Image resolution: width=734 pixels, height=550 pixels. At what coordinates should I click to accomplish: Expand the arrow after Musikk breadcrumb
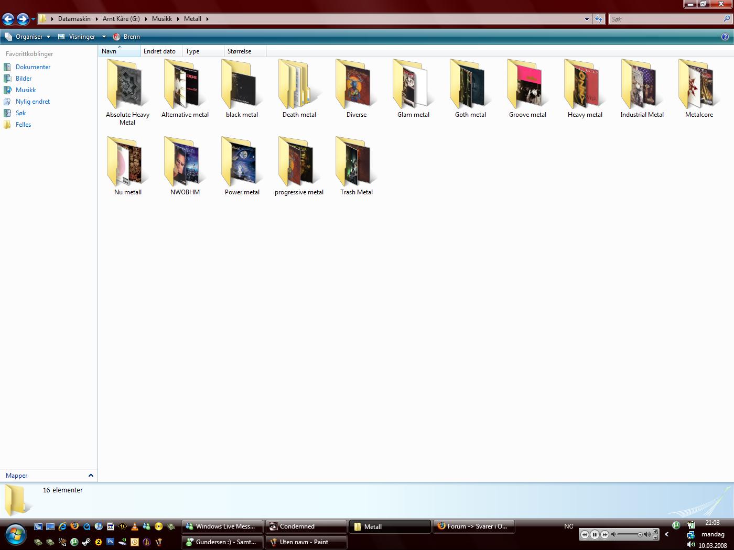pos(178,19)
